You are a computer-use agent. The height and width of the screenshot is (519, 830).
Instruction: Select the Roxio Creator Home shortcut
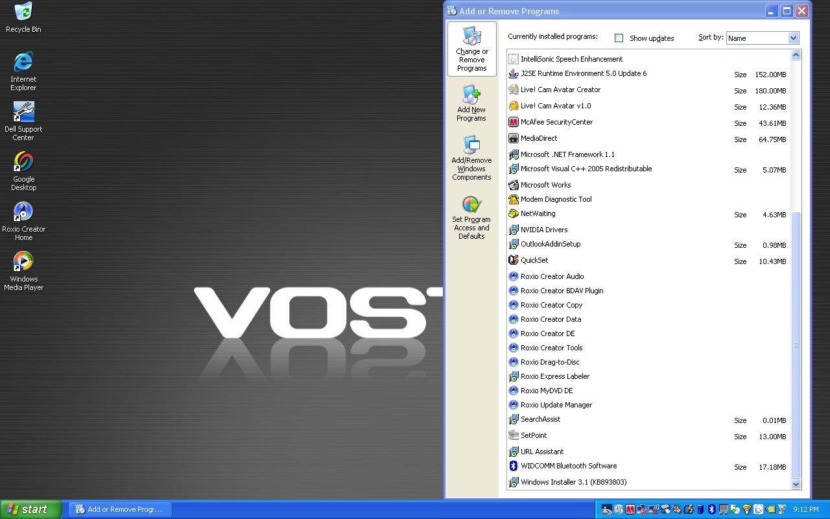[23, 221]
